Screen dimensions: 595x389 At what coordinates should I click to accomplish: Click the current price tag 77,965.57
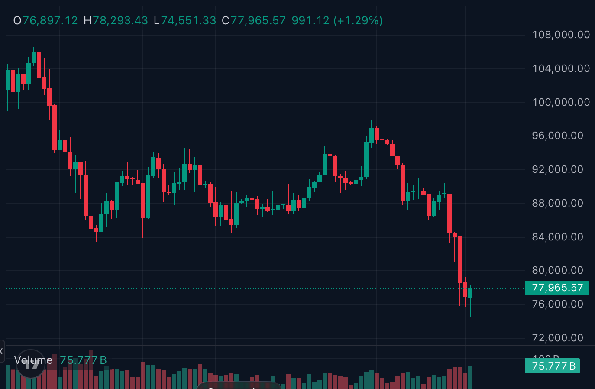tap(557, 288)
